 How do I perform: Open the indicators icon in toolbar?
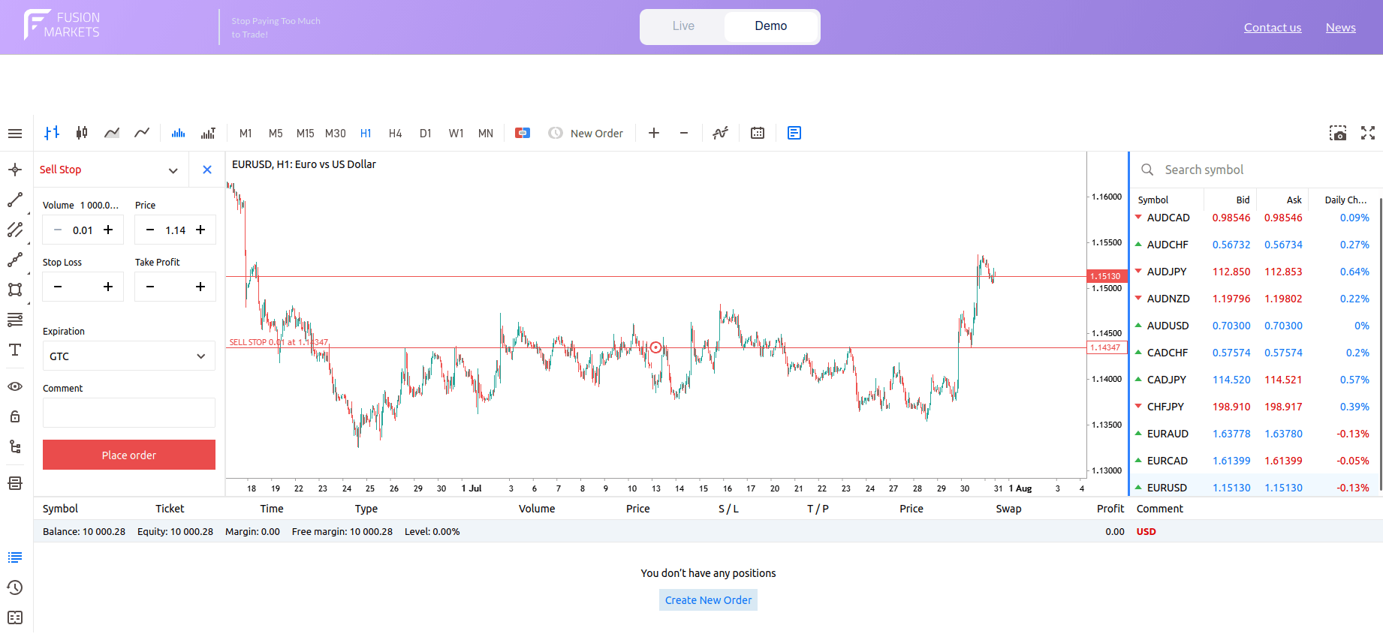721,133
